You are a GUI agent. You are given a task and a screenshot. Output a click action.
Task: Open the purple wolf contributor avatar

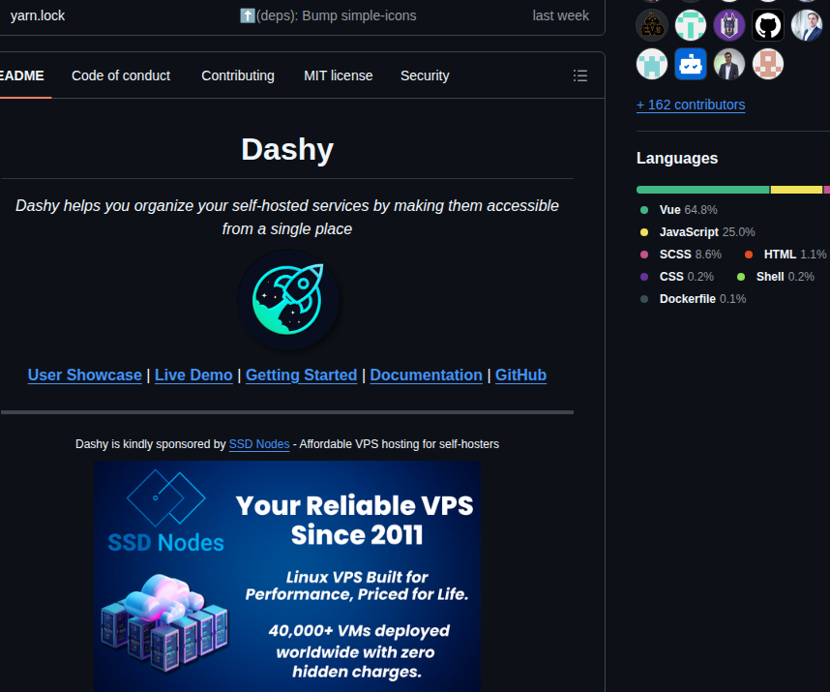(x=728, y=25)
